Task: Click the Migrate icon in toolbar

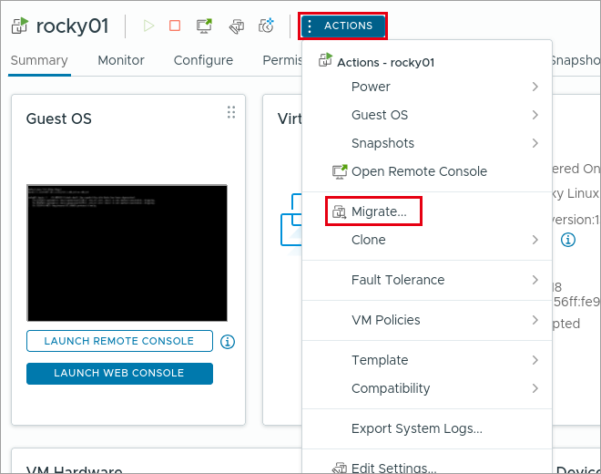Action: coord(237,26)
